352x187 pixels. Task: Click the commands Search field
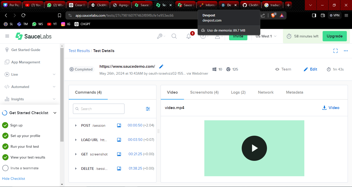tap(99, 109)
